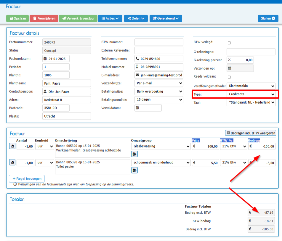Toggle the BTW-verlegd checkbox

point(229,43)
